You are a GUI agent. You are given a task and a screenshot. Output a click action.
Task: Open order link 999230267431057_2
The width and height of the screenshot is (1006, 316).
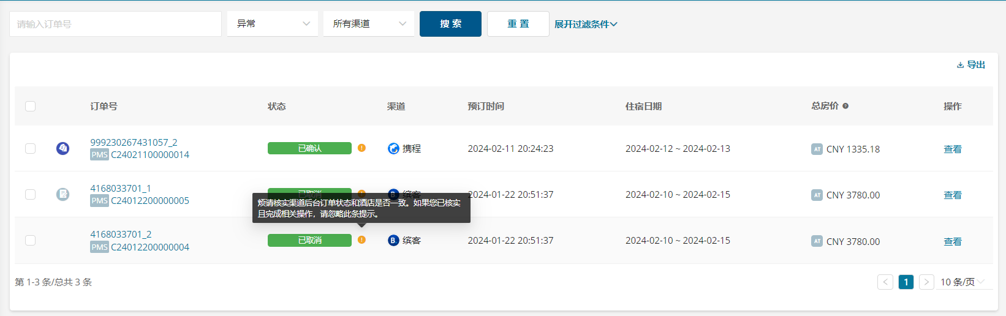(x=134, y=142)
